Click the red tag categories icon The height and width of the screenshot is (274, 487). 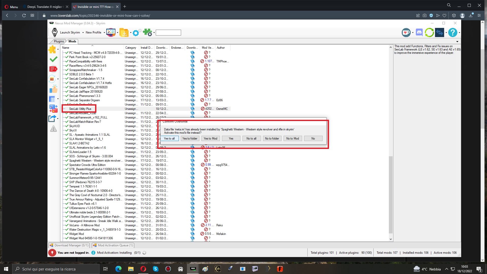[53, 69]
